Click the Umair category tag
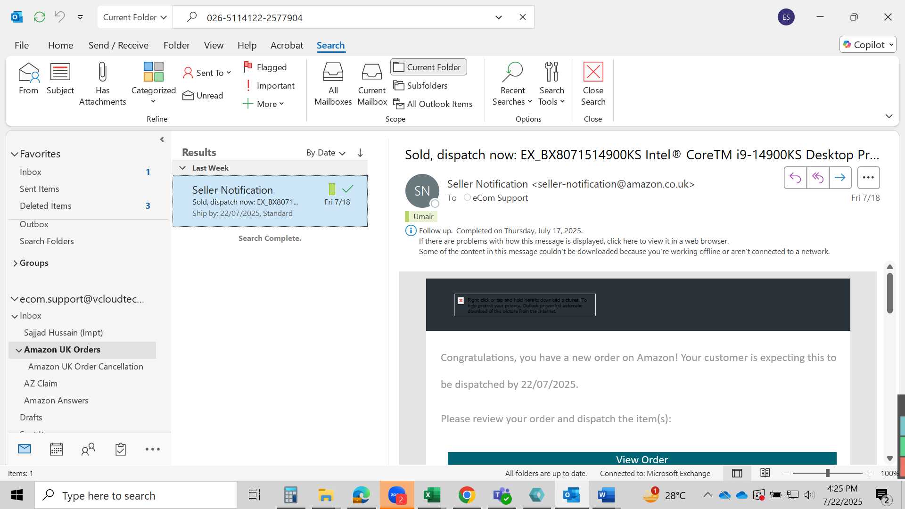The height and width of the screenshot is (509, 905). tap(421, 216)
